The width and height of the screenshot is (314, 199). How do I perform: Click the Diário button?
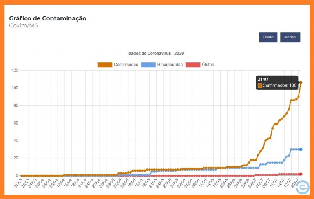pos(268,37)
